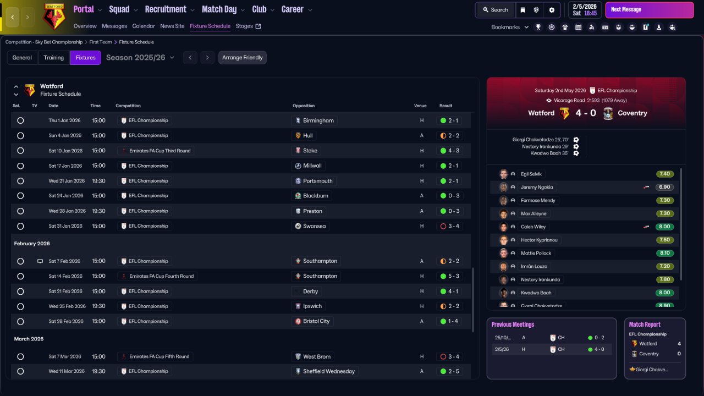Select the Stoke FA Cup fixture radio button
The width and height of the screenshot is (704, 396).
pos(20,151)
